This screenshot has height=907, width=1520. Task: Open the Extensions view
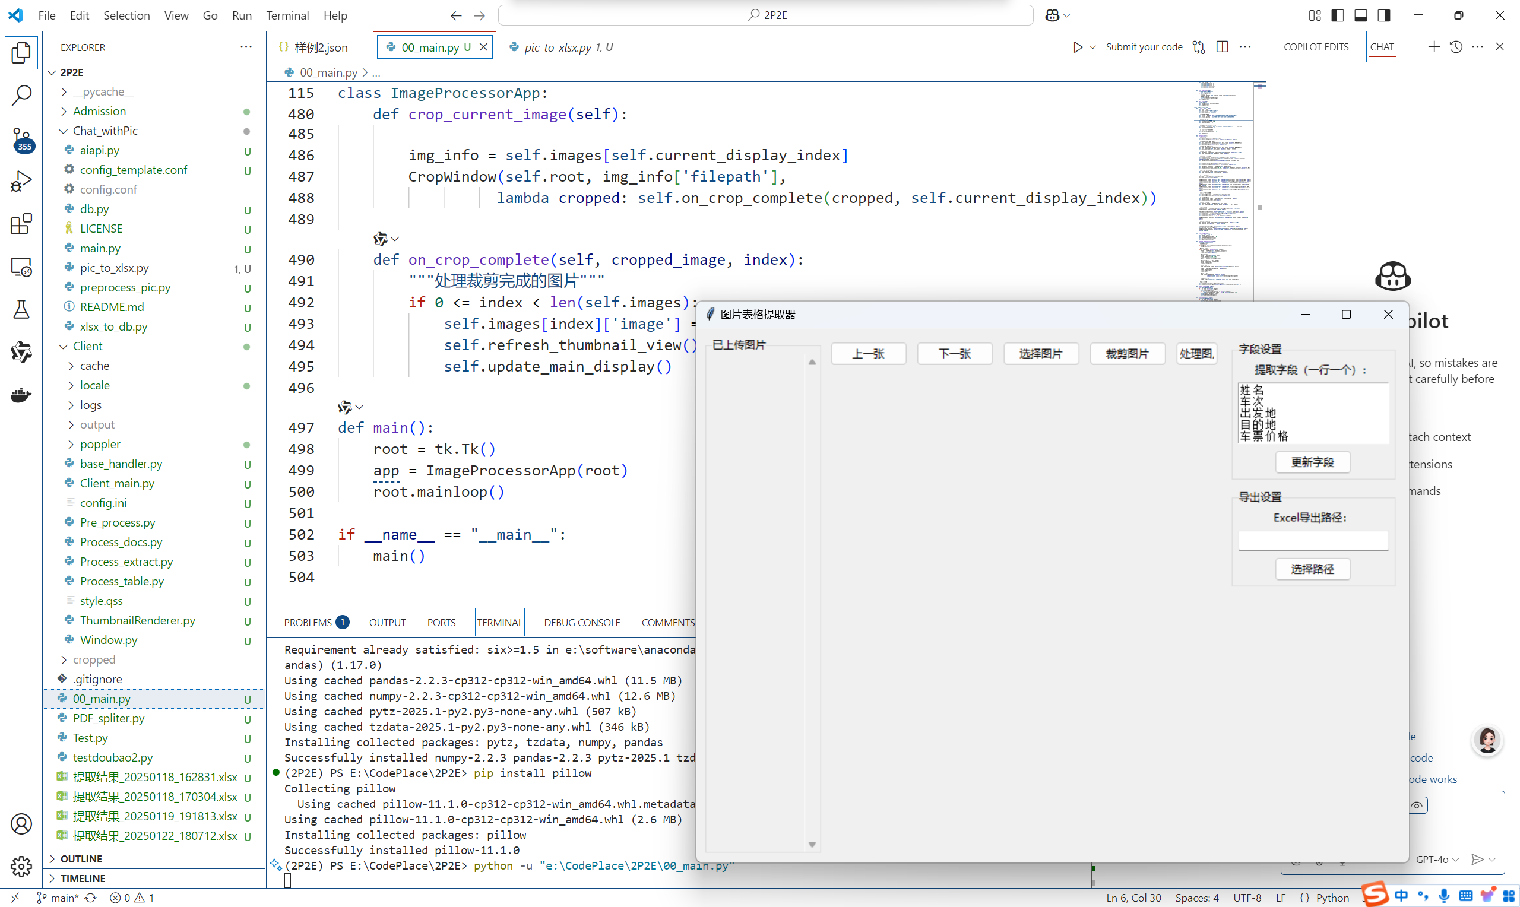pos(21,224)
